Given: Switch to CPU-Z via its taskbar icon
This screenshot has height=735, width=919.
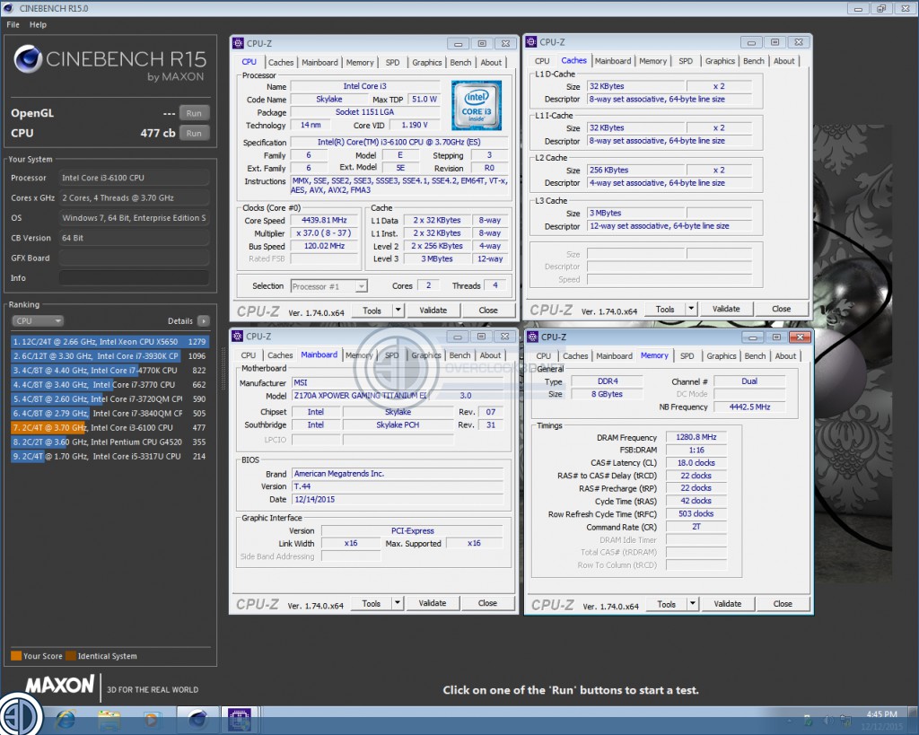Looking at the screenshot, I should 240,719.
